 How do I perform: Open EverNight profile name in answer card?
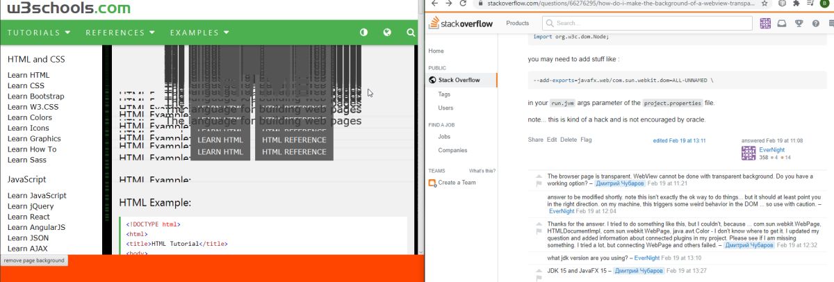click(x=773, y=150)
